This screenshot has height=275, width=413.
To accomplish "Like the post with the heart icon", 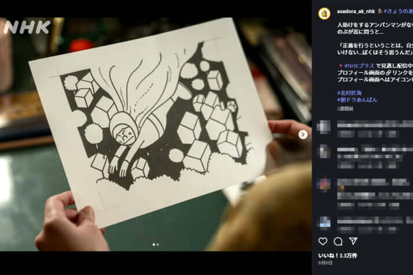I will 323,241.
